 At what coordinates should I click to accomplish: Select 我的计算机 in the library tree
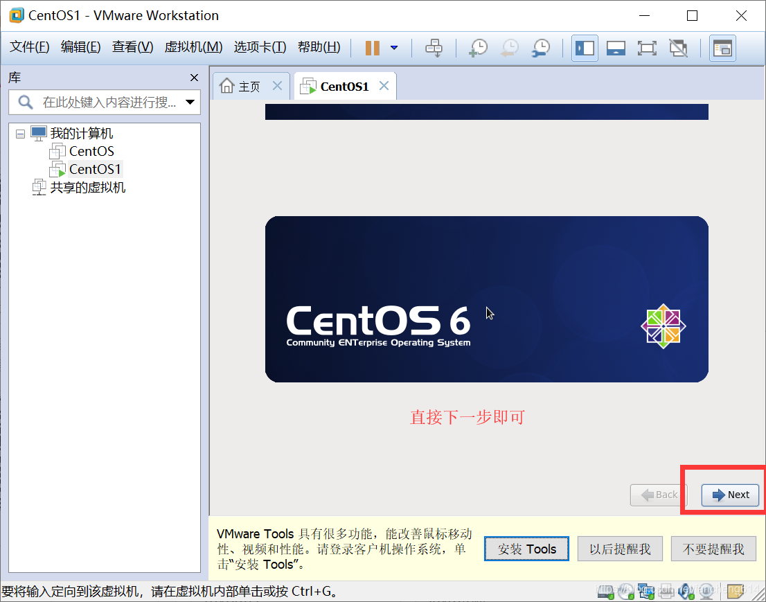(81, 134)
